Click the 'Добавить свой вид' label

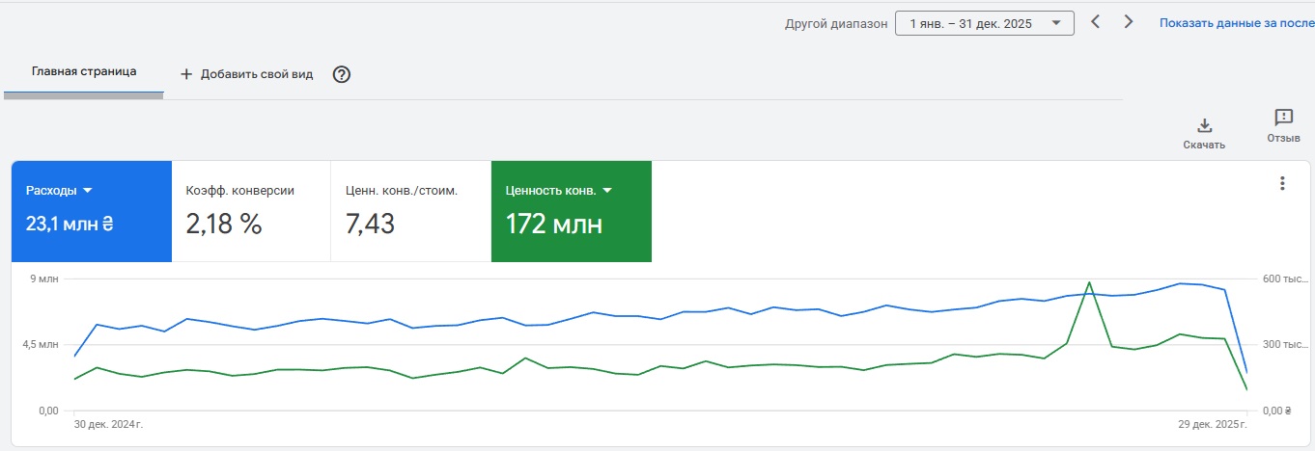coord(257,74)
